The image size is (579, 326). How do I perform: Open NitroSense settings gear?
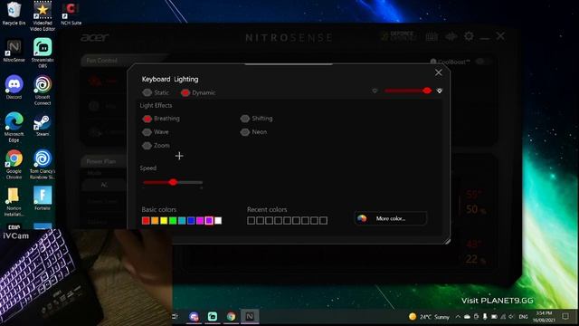469,36
